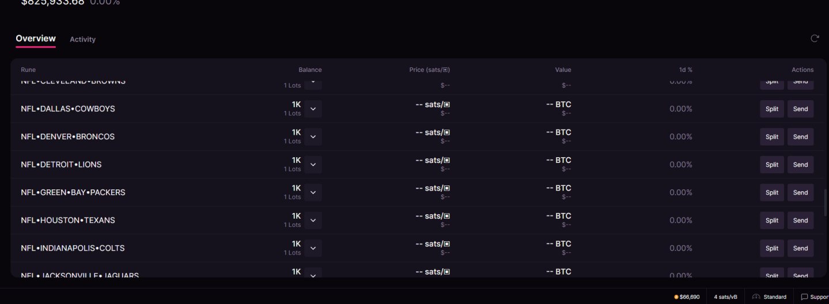Click the Standard fee speed gauge icon
Image resolution: width=829 pixels, height=304 pixels.
click(756, 297)
